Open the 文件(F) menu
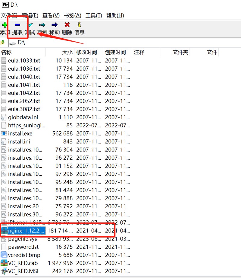 9,16
